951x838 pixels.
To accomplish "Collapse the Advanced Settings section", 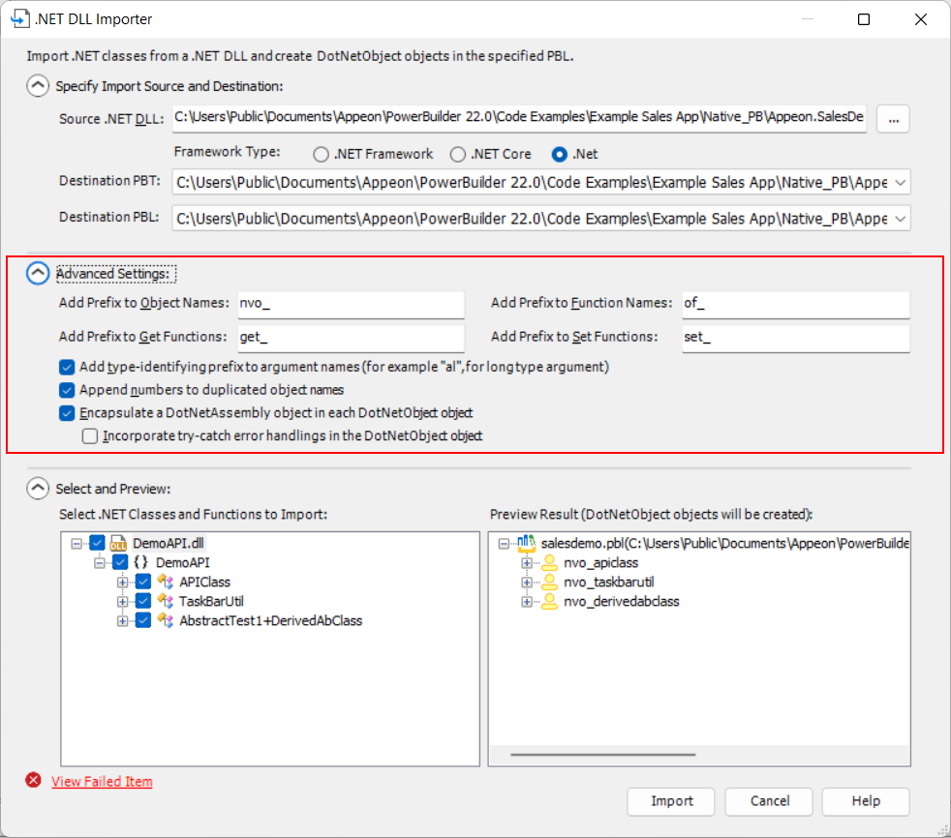I will point(37,273).
